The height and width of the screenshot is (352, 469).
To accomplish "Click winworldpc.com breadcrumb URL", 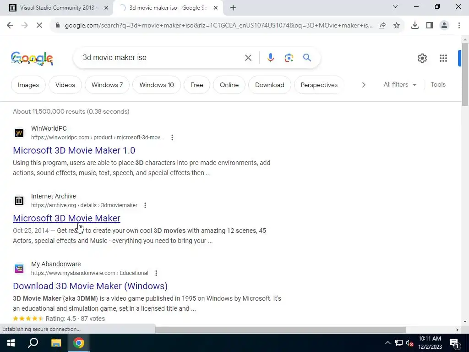I will [98, 137].
